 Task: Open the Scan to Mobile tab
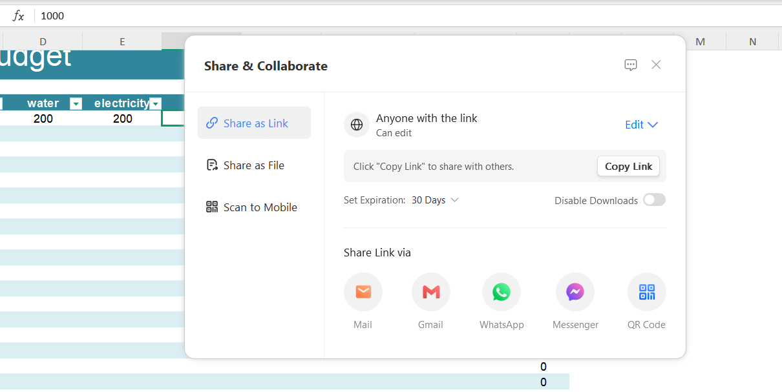click(254, 207)
